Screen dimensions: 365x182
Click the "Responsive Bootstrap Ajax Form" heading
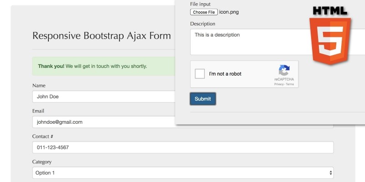(102, 36)
